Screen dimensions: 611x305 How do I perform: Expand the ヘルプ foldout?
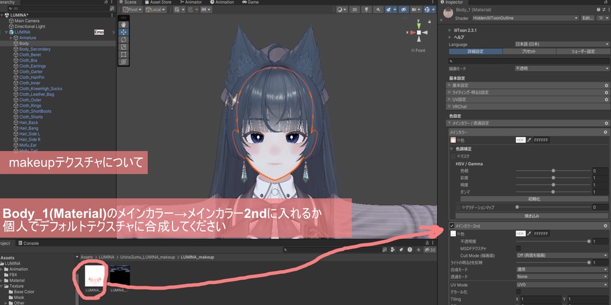pyautogui.click(x=450, y=37)
